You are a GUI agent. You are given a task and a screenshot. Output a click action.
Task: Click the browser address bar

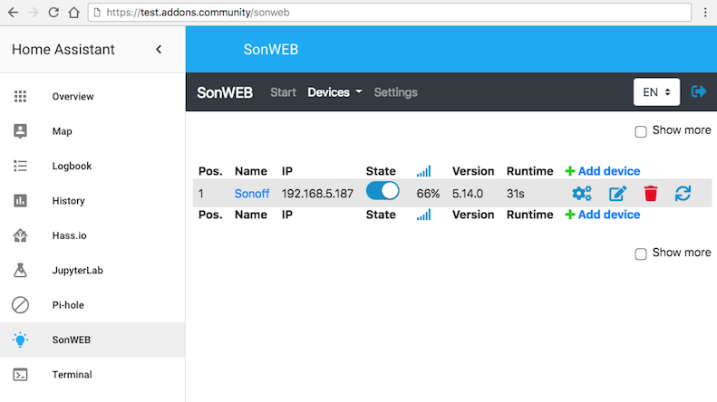390,13
